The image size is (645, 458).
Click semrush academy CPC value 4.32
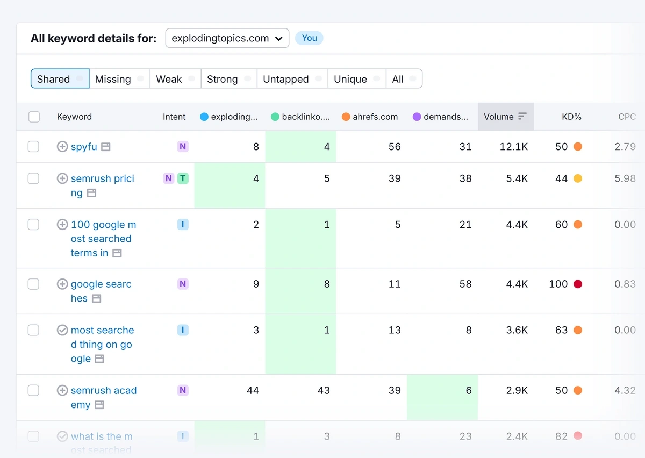[625, 390]
